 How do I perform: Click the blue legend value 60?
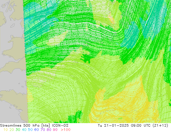(36, 130)
